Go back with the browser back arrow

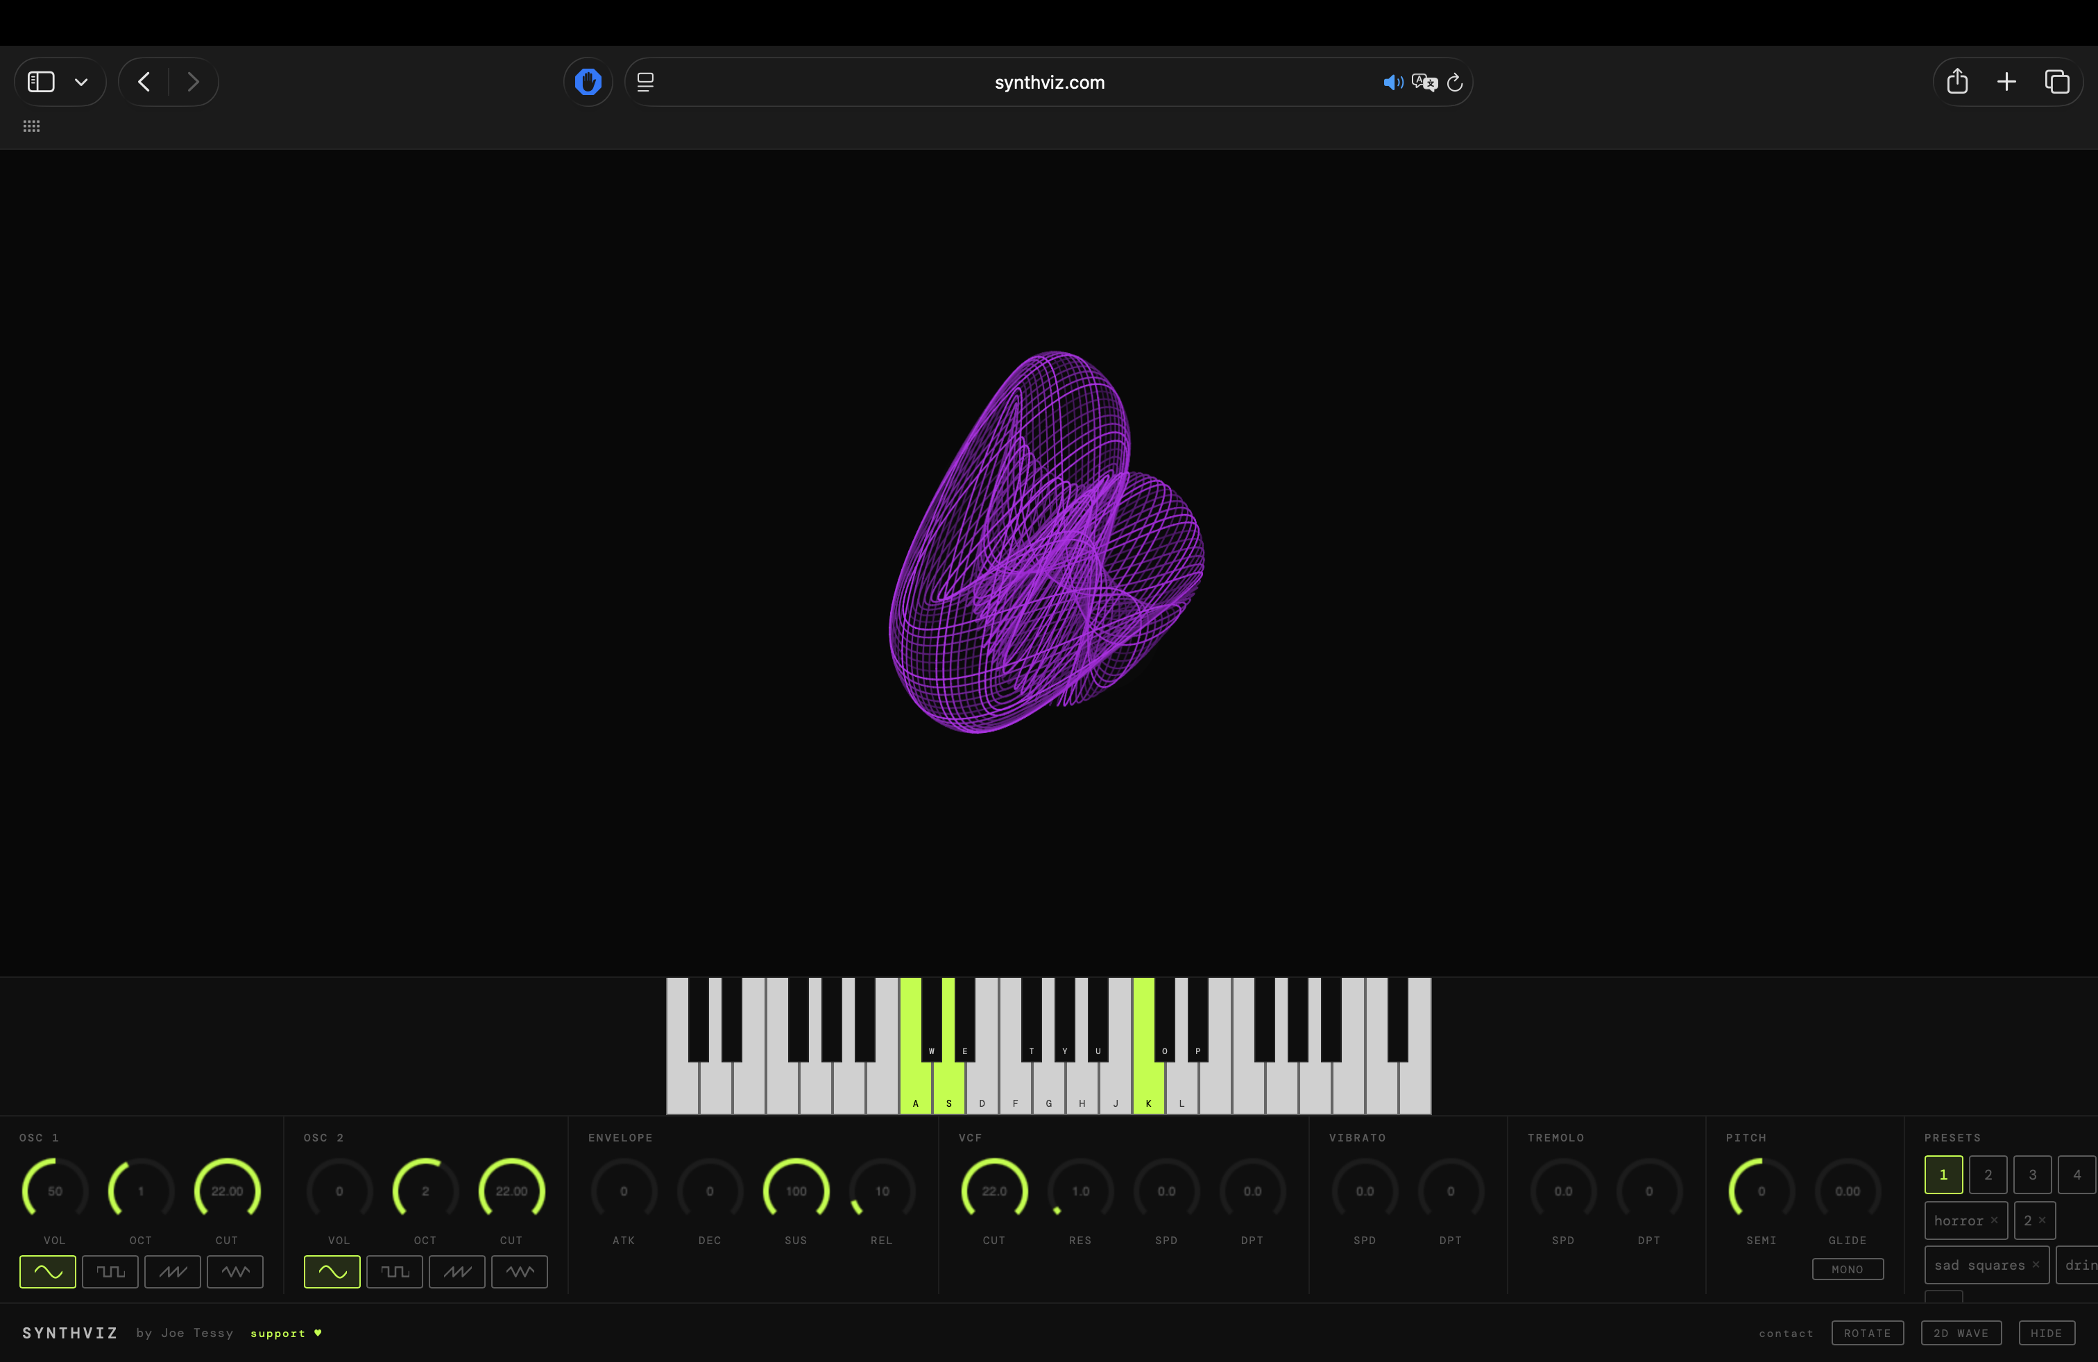(144, 82)
